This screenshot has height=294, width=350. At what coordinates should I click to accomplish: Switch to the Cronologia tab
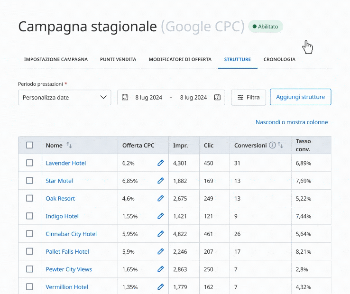point(279,60)
